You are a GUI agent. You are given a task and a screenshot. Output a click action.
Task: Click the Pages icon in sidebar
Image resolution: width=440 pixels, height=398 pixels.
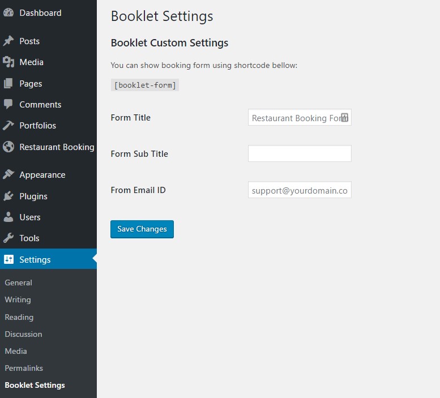click(8, 84)
